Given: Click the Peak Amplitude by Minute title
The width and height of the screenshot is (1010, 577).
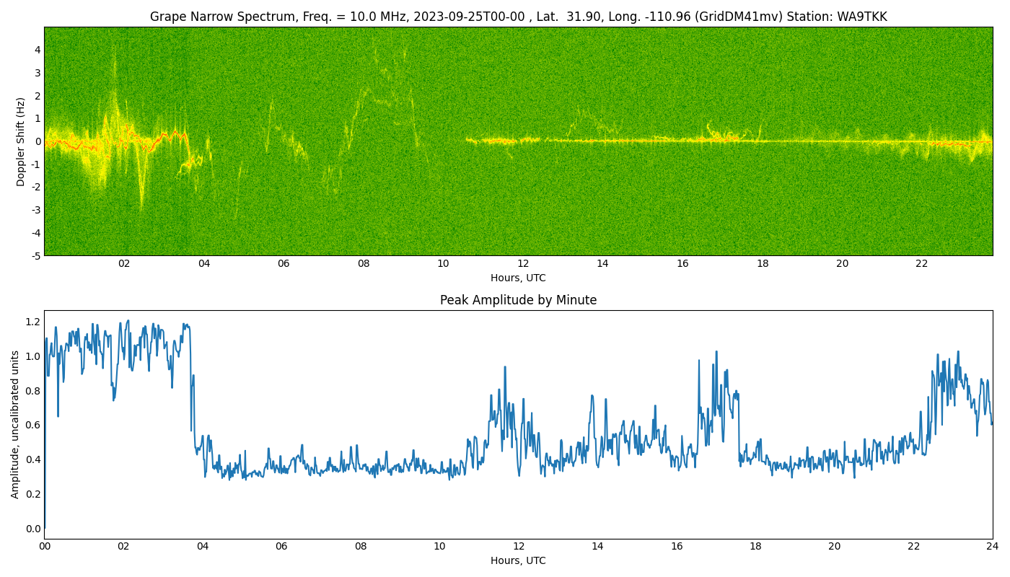Looking at the screenshot, I should pyautogui.click(x=518, y=300).
